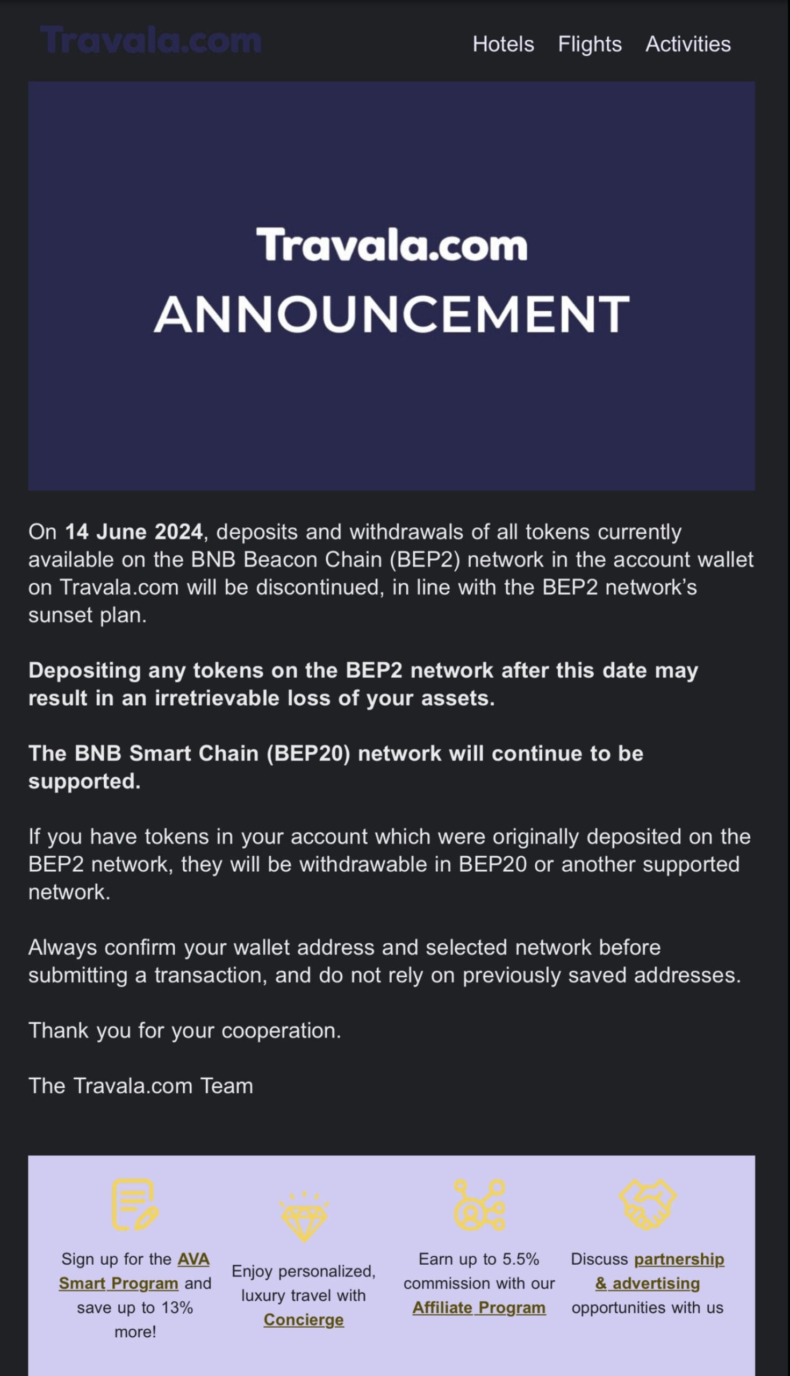This screenshot has width=790, height=1376.
Task: Go to the Flights section
Action: [590, 44]
